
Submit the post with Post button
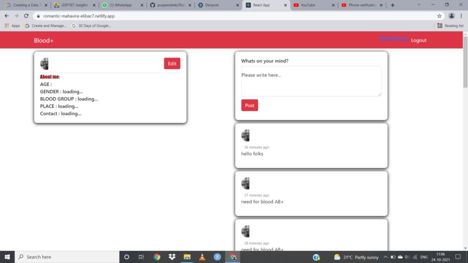250,105
